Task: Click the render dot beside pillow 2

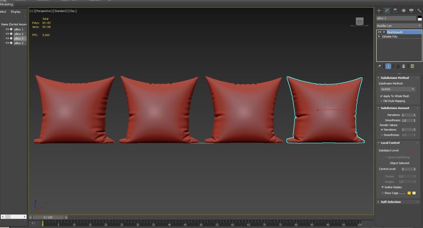Action: click(x=11, y=34)
